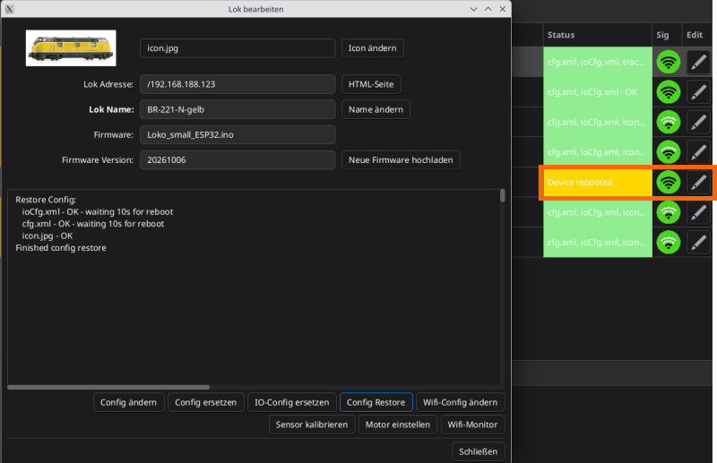The image size is (717, 463).
Task: Click Motor einstellen button
Action: point(398,424)
